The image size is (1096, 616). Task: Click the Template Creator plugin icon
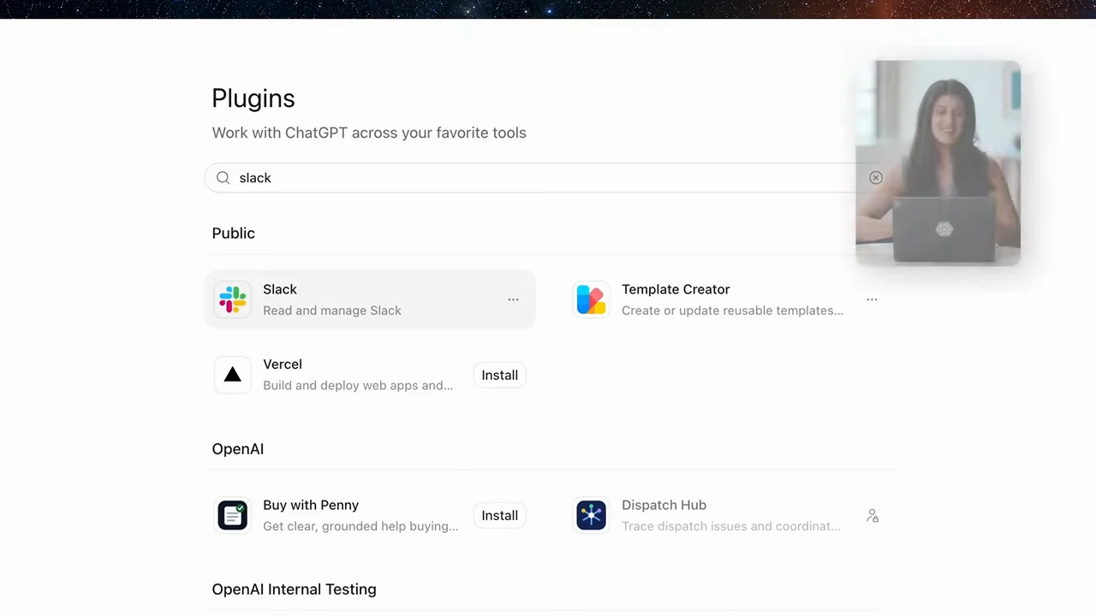(591, 299)
